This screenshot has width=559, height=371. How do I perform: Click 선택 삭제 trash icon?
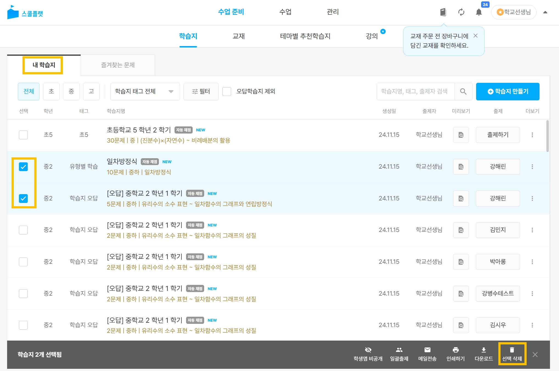[x=512, y=350]
